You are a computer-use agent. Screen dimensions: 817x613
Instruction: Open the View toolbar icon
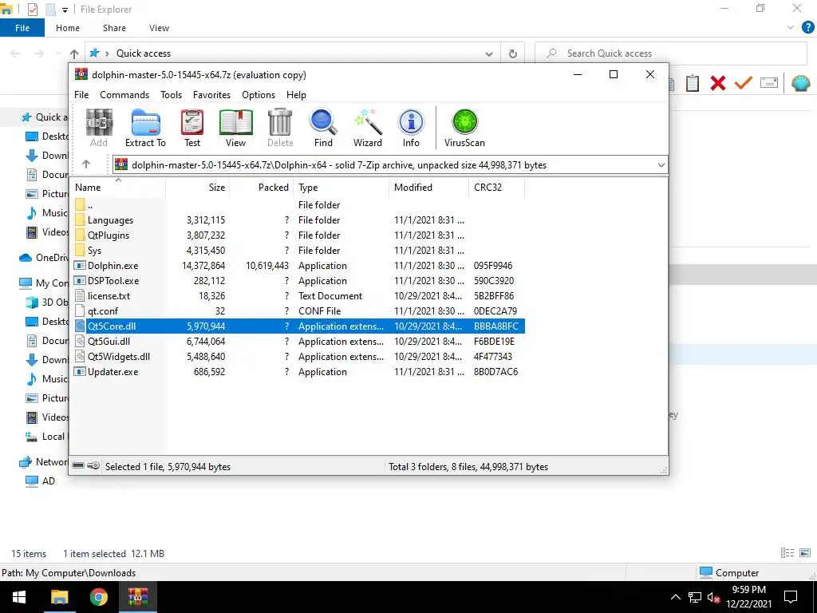click(235, 129)
